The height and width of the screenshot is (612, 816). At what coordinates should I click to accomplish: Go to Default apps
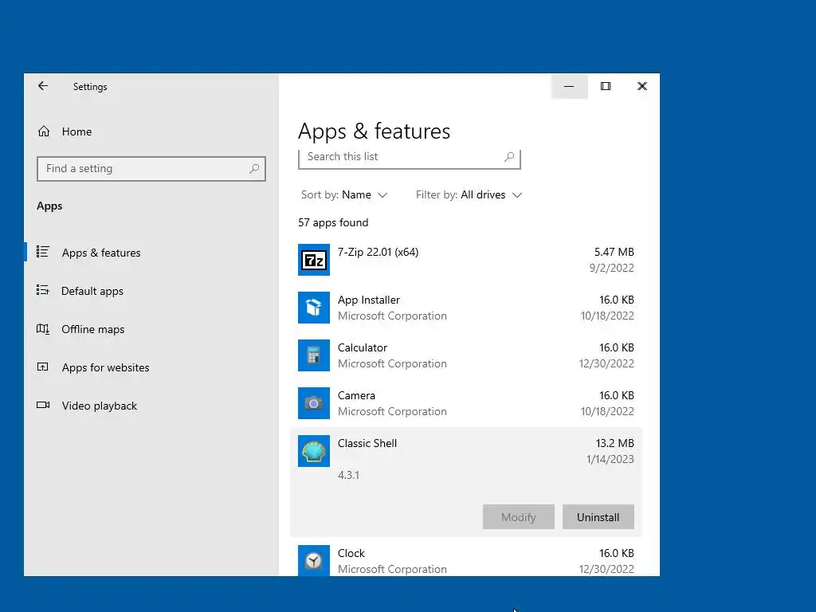click(92, 291)
